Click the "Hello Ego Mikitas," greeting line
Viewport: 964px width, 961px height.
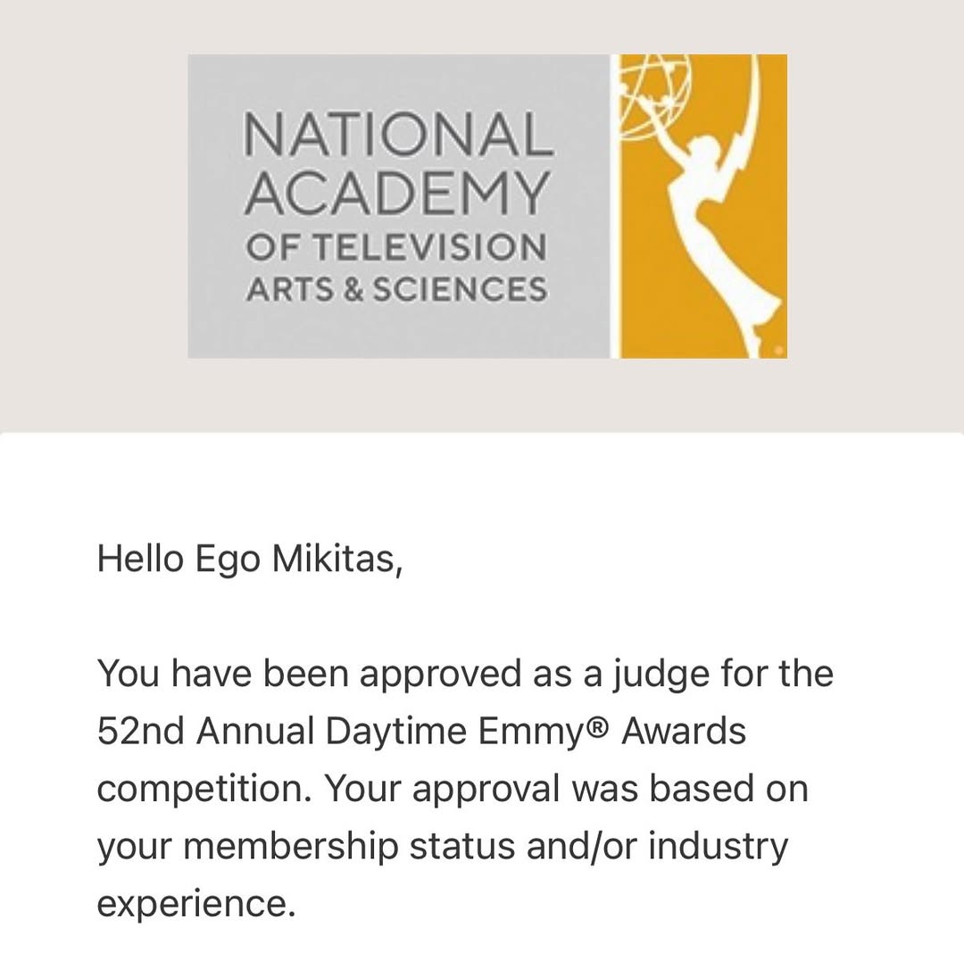pyautogui.click(x=250, y=560)
